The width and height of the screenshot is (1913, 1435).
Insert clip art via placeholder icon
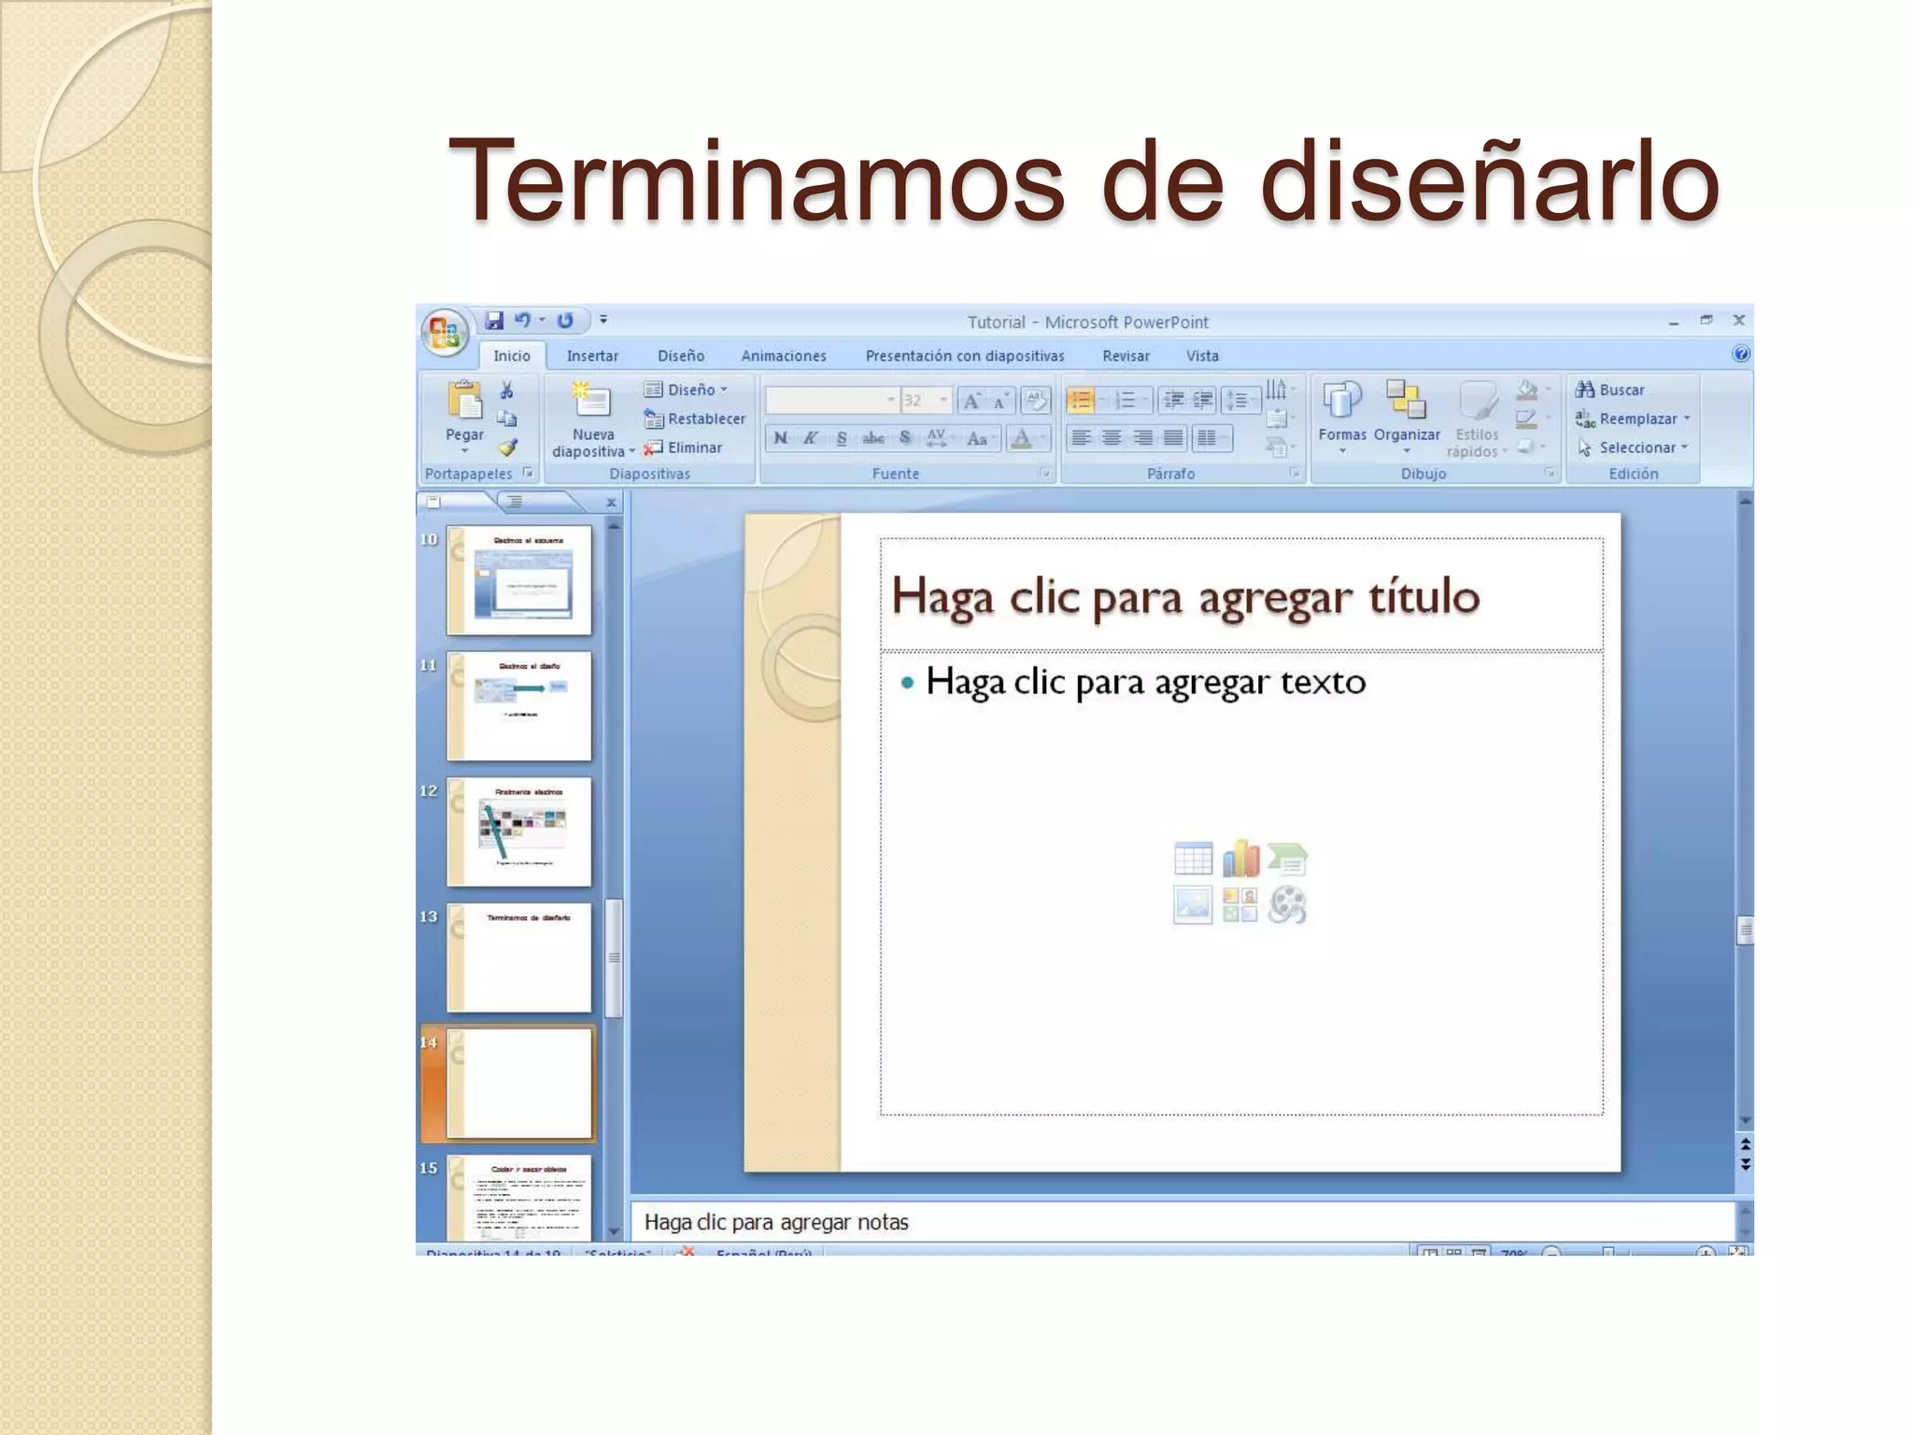[1240, 904]
